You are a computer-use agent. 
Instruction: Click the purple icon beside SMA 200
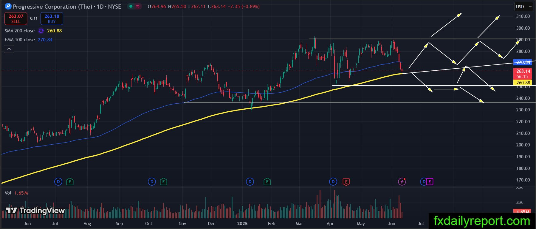[x=41, y=31]
